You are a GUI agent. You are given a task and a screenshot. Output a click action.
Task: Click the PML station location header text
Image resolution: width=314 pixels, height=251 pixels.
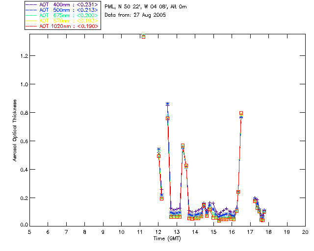click(x=146, y=7)
